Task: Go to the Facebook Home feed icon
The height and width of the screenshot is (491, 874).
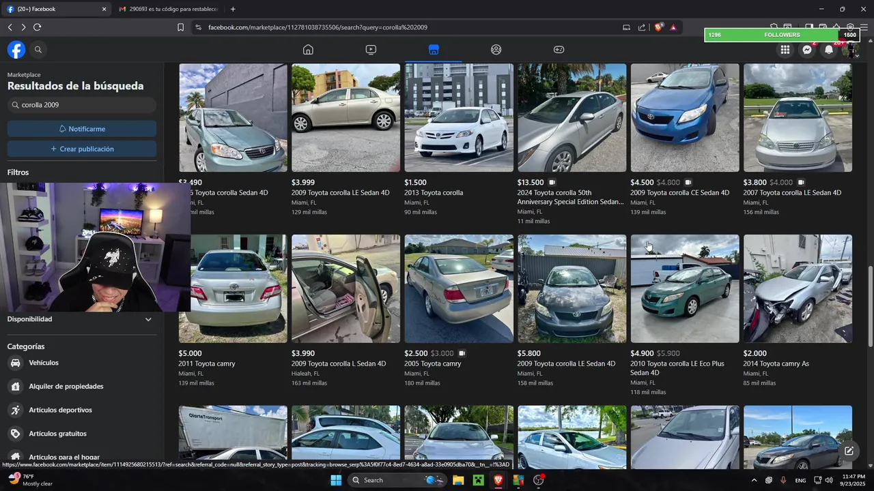Action: [308, 50]
